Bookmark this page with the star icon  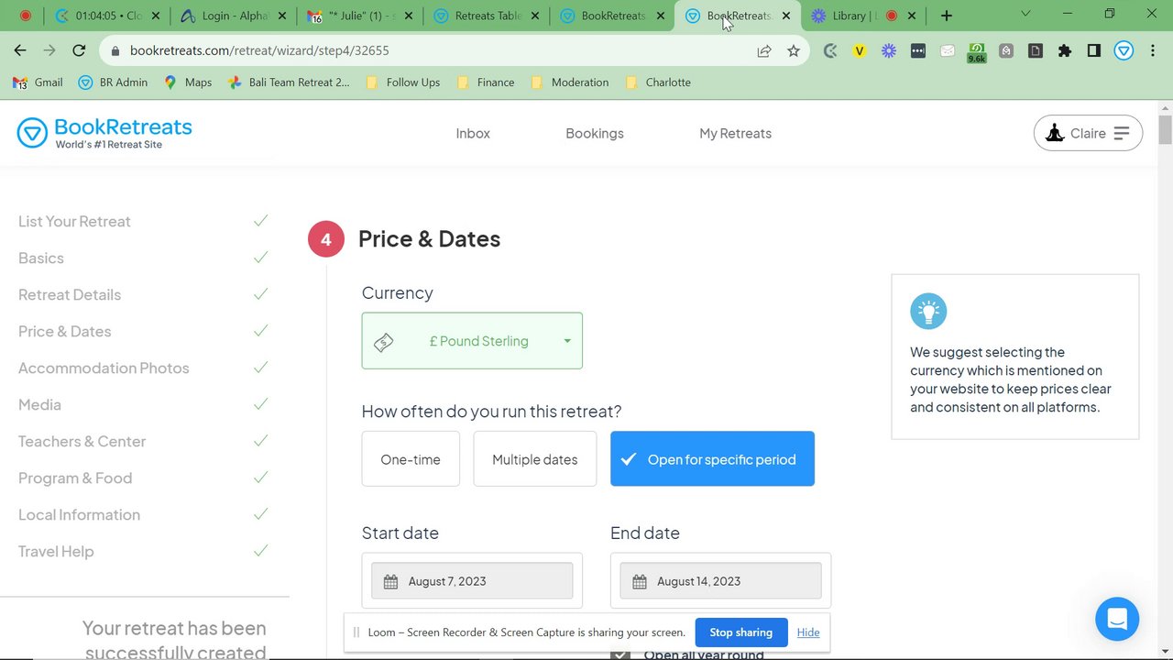pos(794,51)
